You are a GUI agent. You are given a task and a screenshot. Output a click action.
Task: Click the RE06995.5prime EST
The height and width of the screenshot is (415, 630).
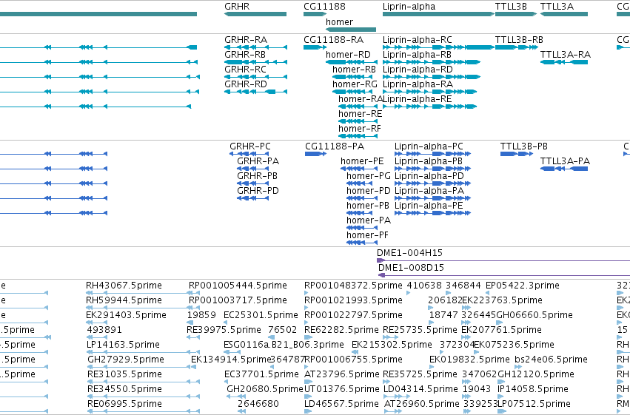tap(143, 411)
